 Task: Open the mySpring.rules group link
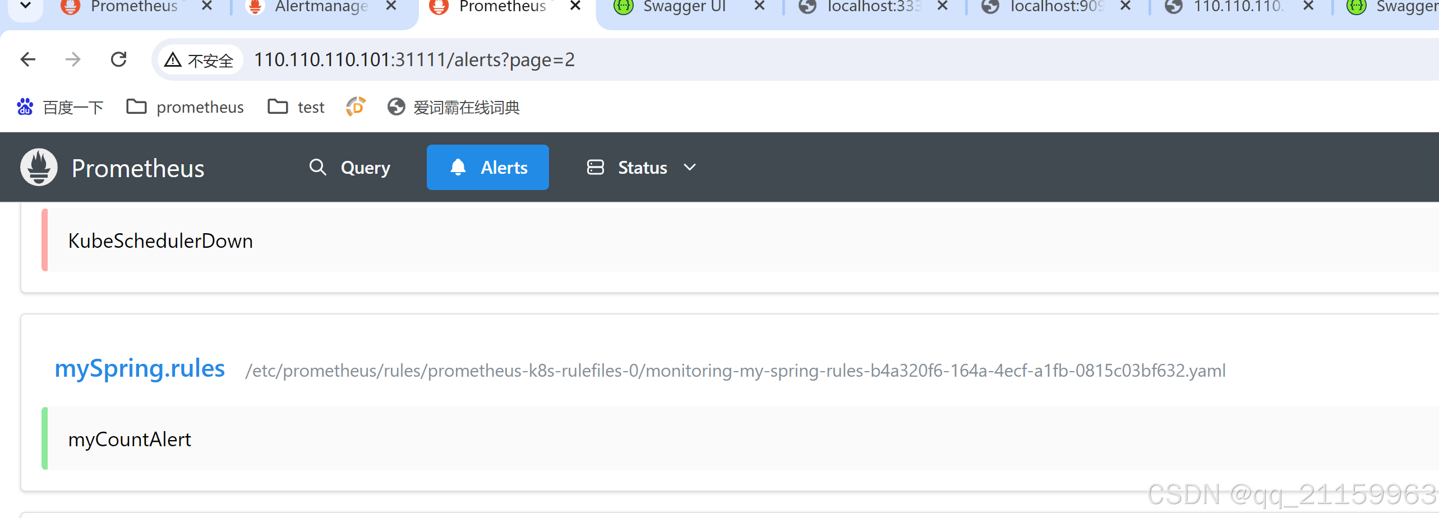click(140, 369)
